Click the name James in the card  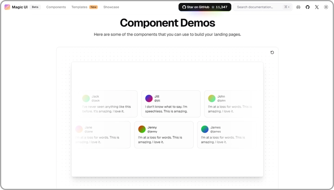click(x=215, y=127)
